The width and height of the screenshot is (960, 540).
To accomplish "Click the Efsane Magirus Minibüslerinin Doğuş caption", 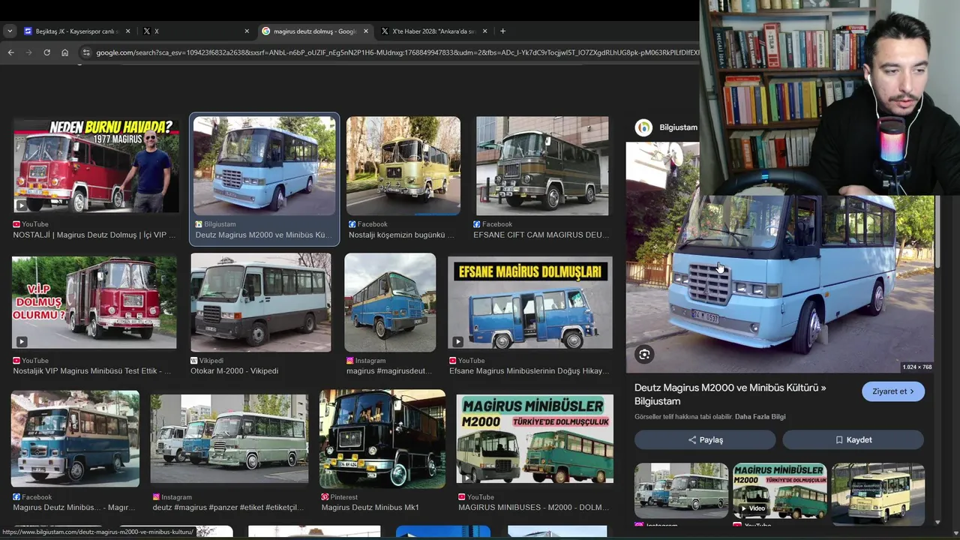I will [529, 370].
